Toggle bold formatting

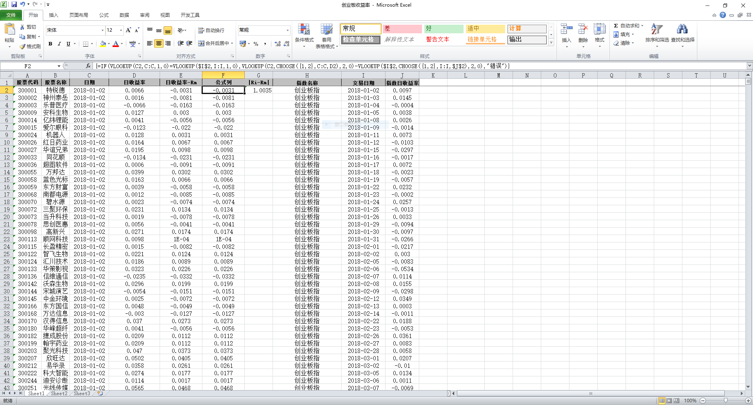(x=50, y=43)
